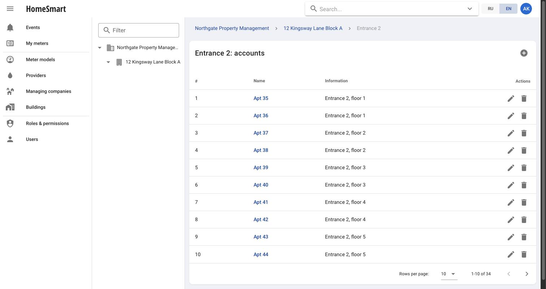The width and height of the screenshot is (546, 289).
Task: Collapse the 12 Kingsway Lane Block A node
Action: click(x=108, y=62)
